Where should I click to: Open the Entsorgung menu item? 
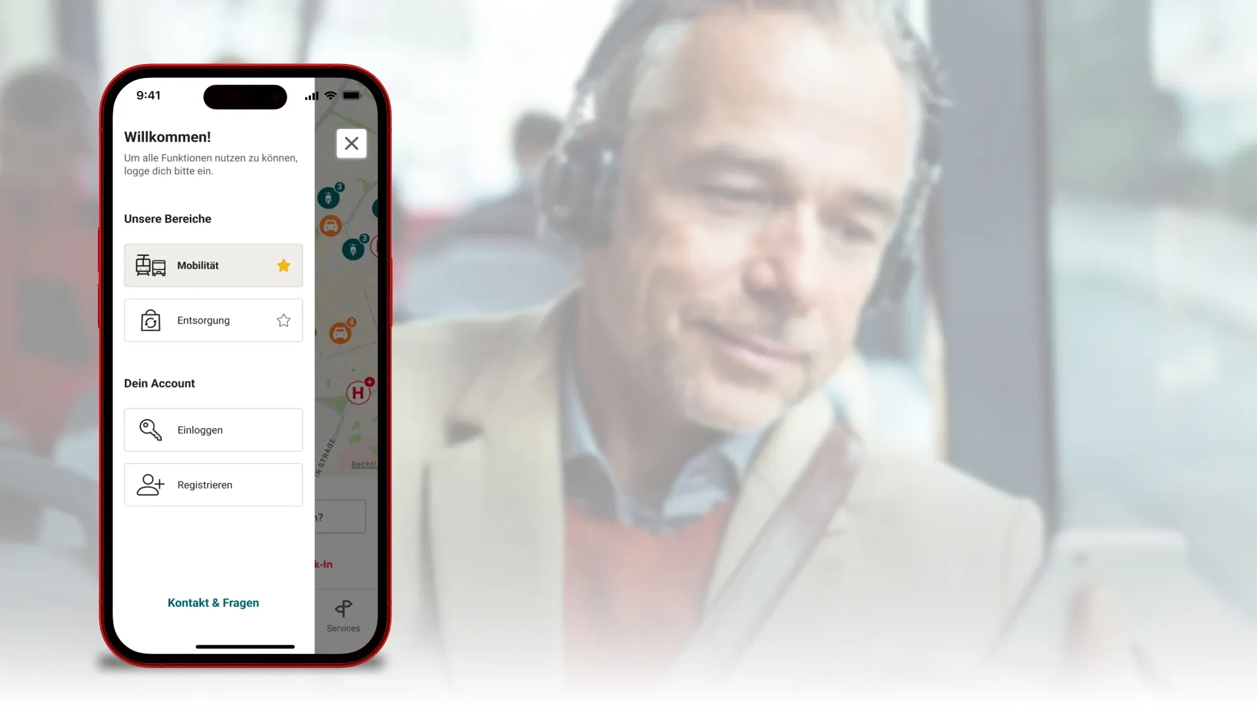(212, 319)
